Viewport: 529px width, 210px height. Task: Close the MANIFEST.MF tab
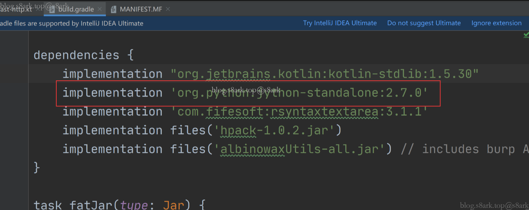[168, 9]
